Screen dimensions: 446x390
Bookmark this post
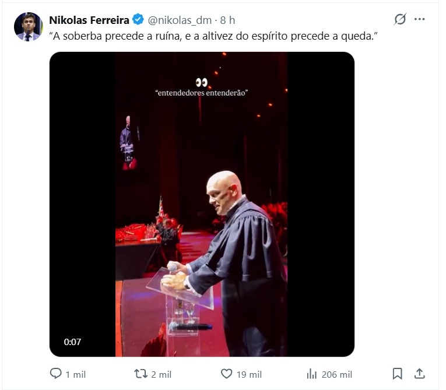point(397,374)
